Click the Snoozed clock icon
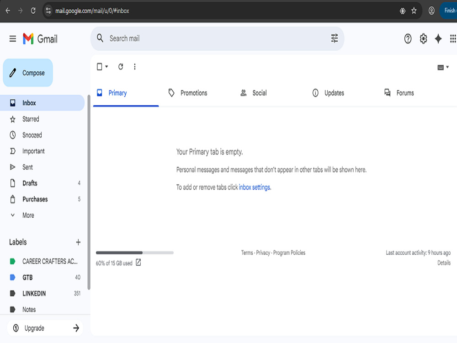457x343 pixels. [x=12, y=135]
